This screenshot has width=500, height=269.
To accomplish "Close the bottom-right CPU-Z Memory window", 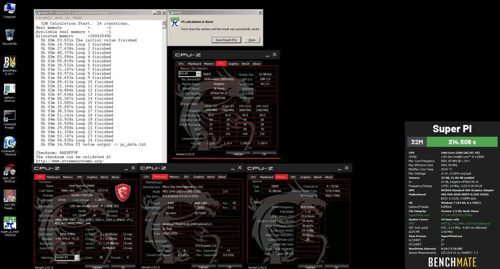I will point(347,168).
